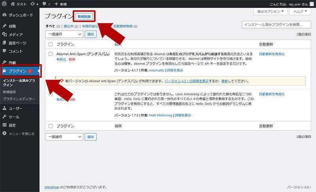Open bottom 一括操作 dropdown

tap(64, 137)
